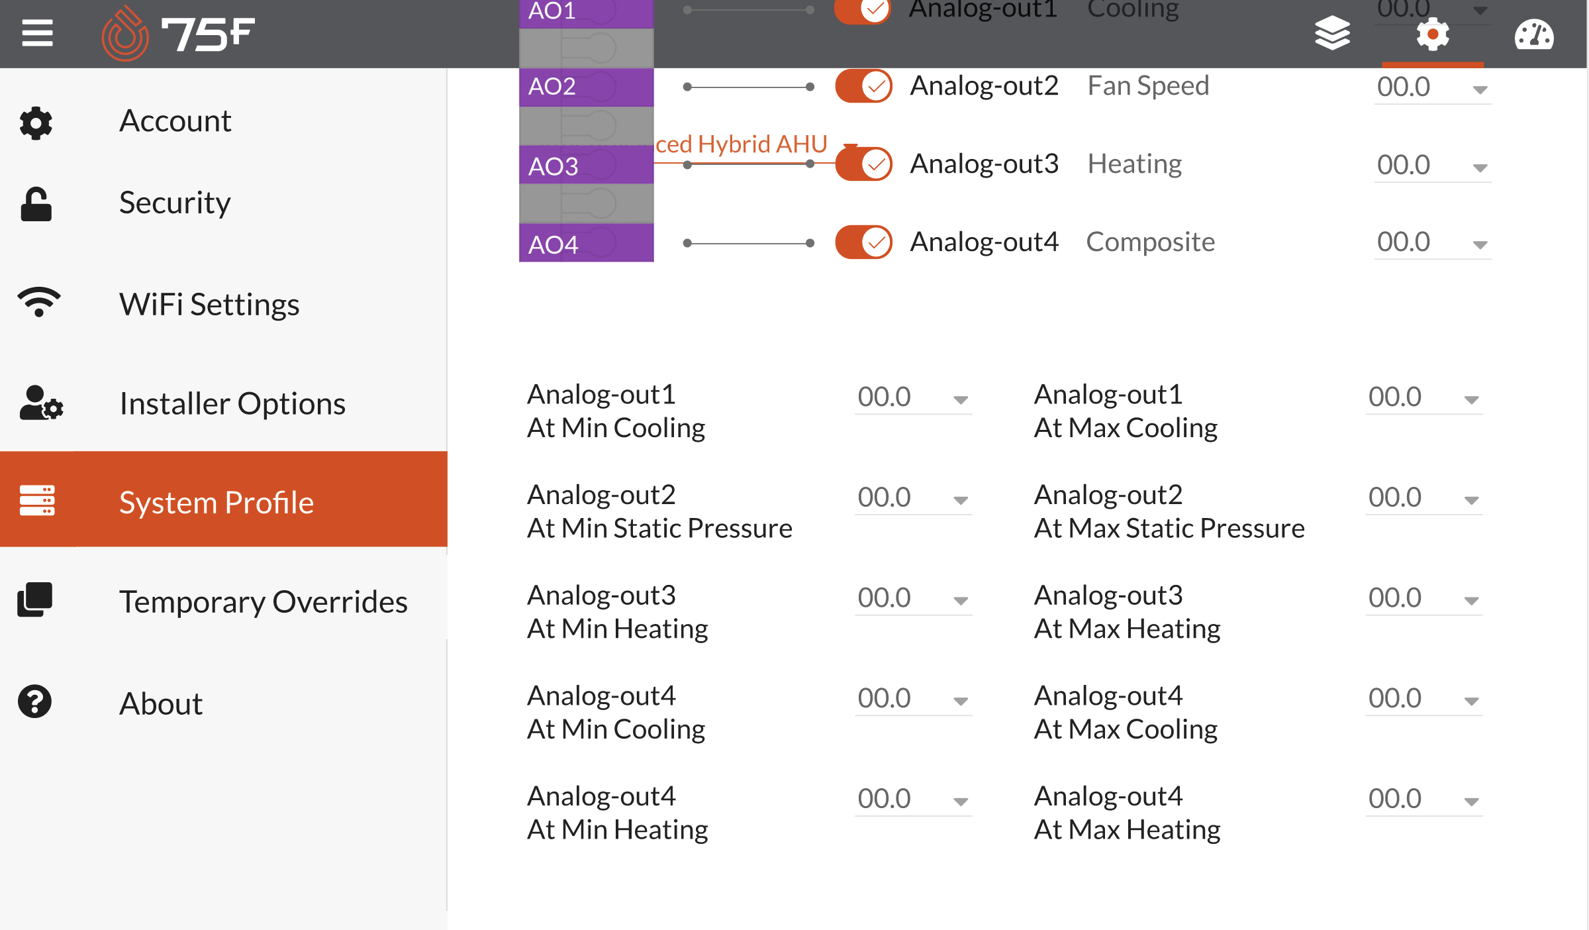Open Temporary Overrides menu item

click(x=263, y=601)
